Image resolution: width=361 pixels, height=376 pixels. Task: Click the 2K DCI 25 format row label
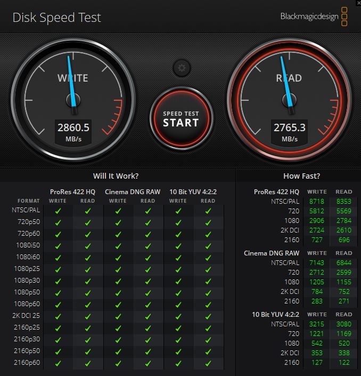[26, 316]
